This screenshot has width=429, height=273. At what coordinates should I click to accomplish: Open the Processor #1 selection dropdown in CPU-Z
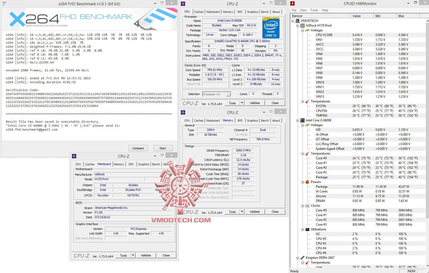(228, 94)
